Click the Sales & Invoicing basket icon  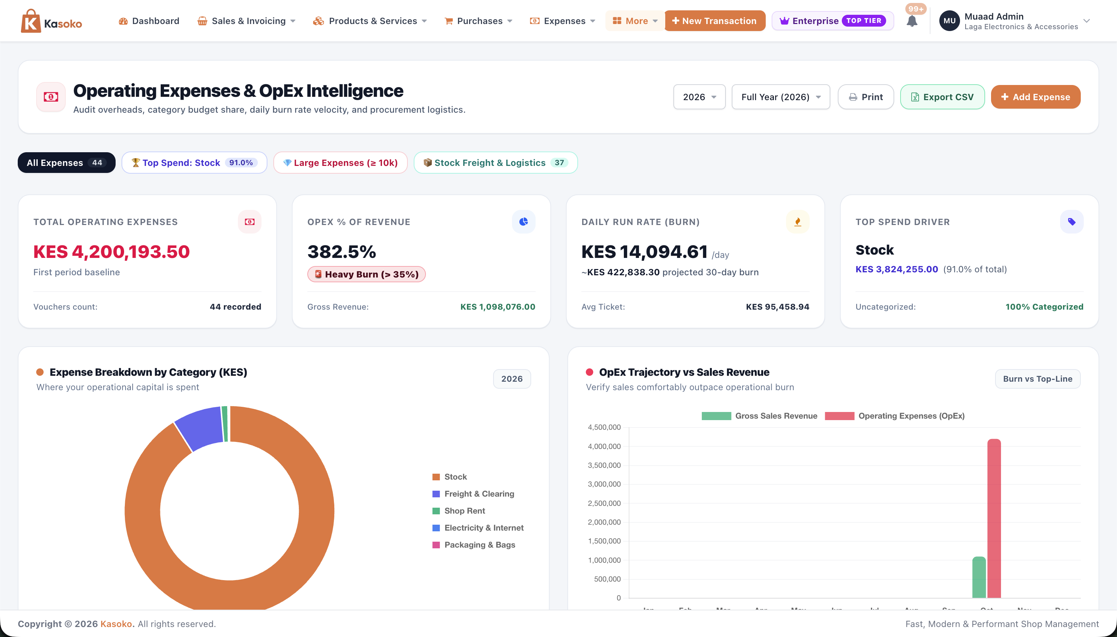point(202,21)
